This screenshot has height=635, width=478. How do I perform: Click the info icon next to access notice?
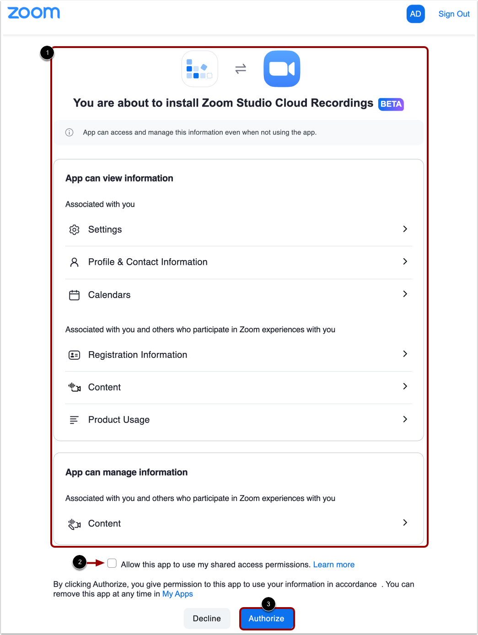coord(69,132)
